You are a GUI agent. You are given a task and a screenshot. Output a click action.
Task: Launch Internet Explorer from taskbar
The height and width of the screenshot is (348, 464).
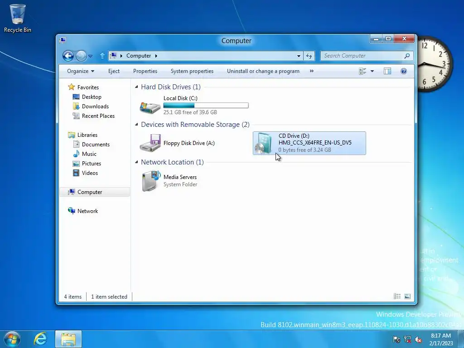(x=40, y=339)
